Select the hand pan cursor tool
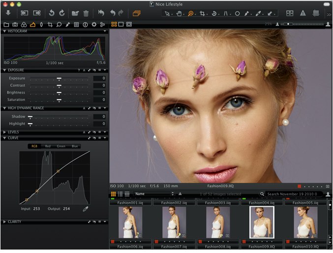333x253 pixels. click(x=179, y=14)
